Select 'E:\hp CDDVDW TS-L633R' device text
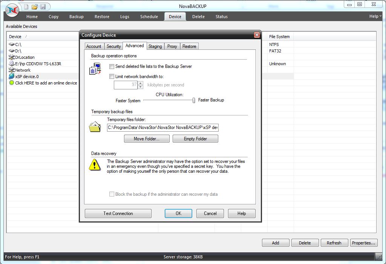 coord(38,64)
